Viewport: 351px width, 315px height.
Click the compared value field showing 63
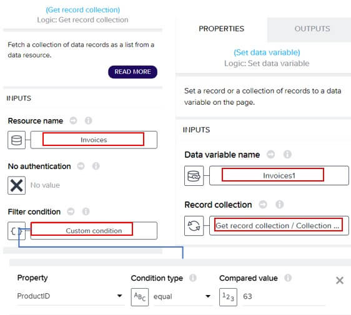pyautogui.click(x=284, y=296)
